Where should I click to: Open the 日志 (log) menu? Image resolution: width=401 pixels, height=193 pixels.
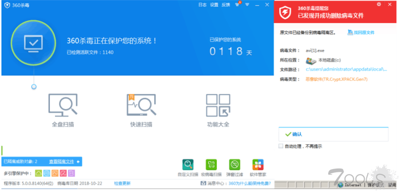202,5
